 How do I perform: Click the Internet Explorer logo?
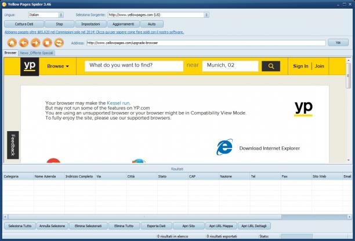click(x=224, y=147)
